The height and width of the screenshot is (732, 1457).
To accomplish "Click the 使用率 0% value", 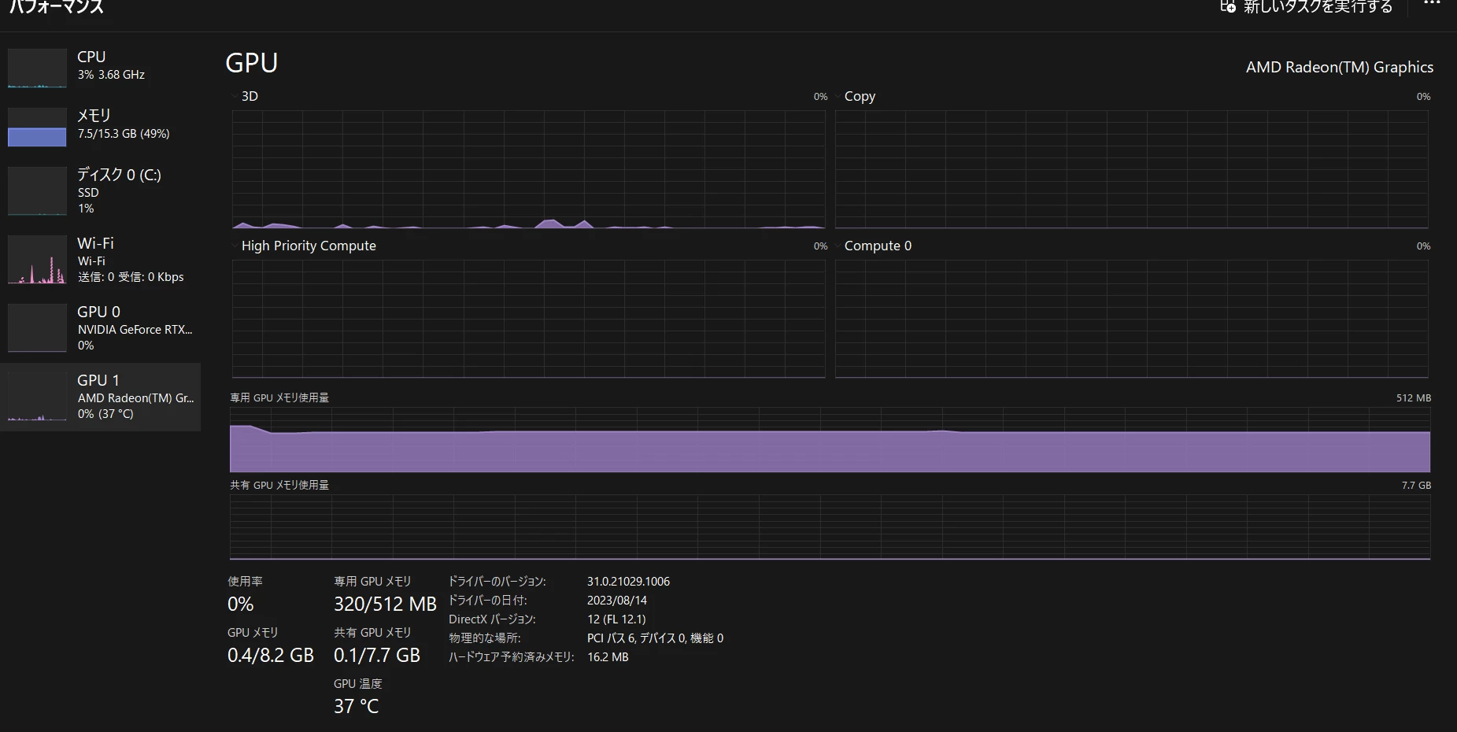I will (x=240, y=604).
